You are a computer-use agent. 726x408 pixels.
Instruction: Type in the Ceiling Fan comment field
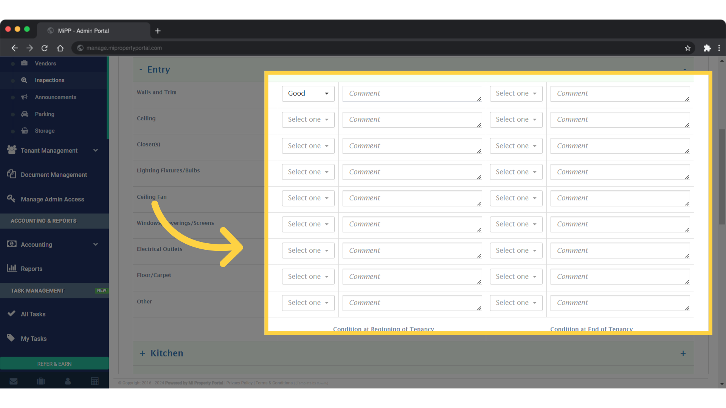click(412, 198)
